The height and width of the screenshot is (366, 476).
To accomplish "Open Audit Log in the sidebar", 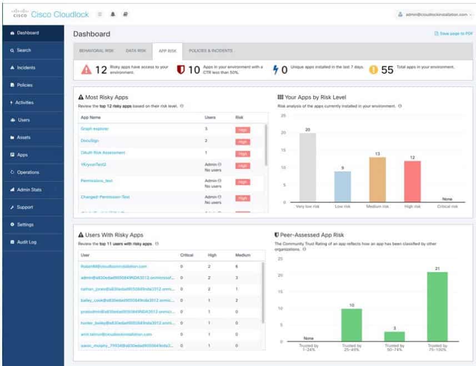I will coord(33,242).
